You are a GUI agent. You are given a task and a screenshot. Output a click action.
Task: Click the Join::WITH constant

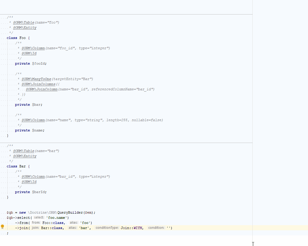click(x=131, y=228)
